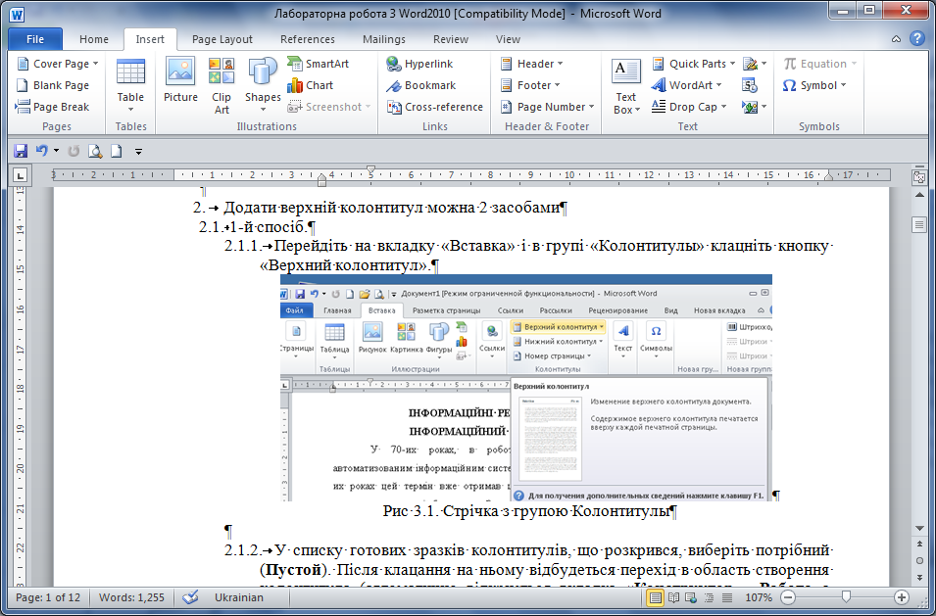This screenshot has width=936, height=616.
Task: Go to the previous page button
Action: (919, 545)
